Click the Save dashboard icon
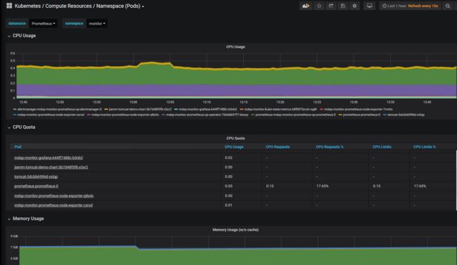The image size is (457, 265). coord(343,6)
